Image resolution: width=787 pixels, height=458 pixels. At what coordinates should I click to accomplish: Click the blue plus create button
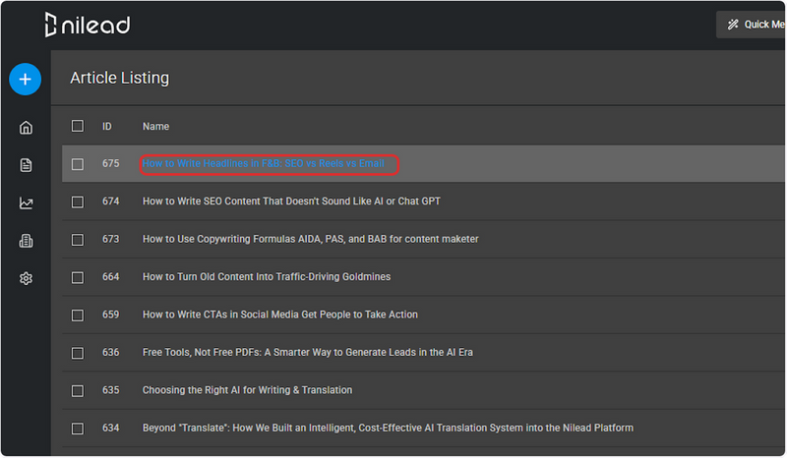pyautogui.click(x=26, y=80)
